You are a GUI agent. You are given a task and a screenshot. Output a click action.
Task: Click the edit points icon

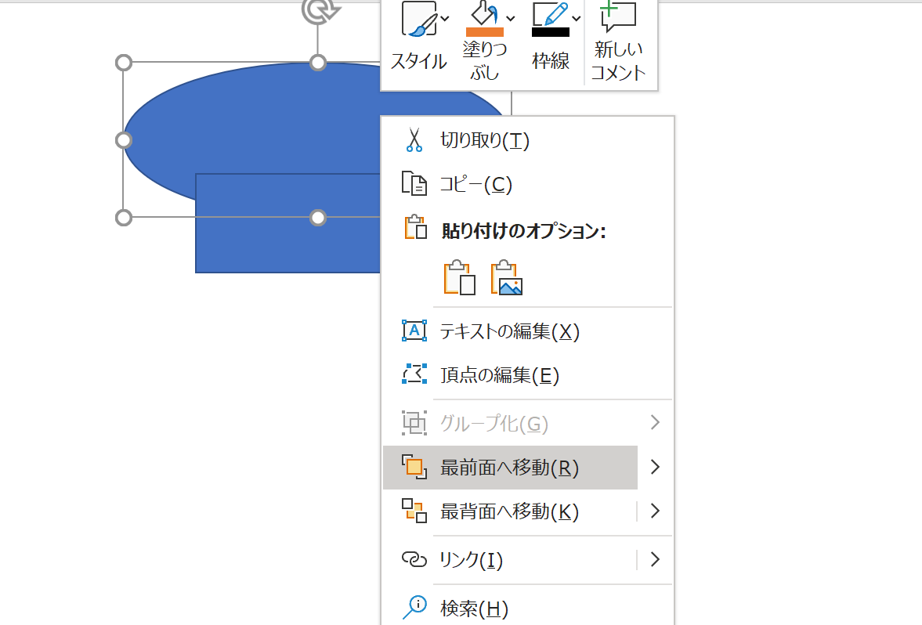click(414, 374)
